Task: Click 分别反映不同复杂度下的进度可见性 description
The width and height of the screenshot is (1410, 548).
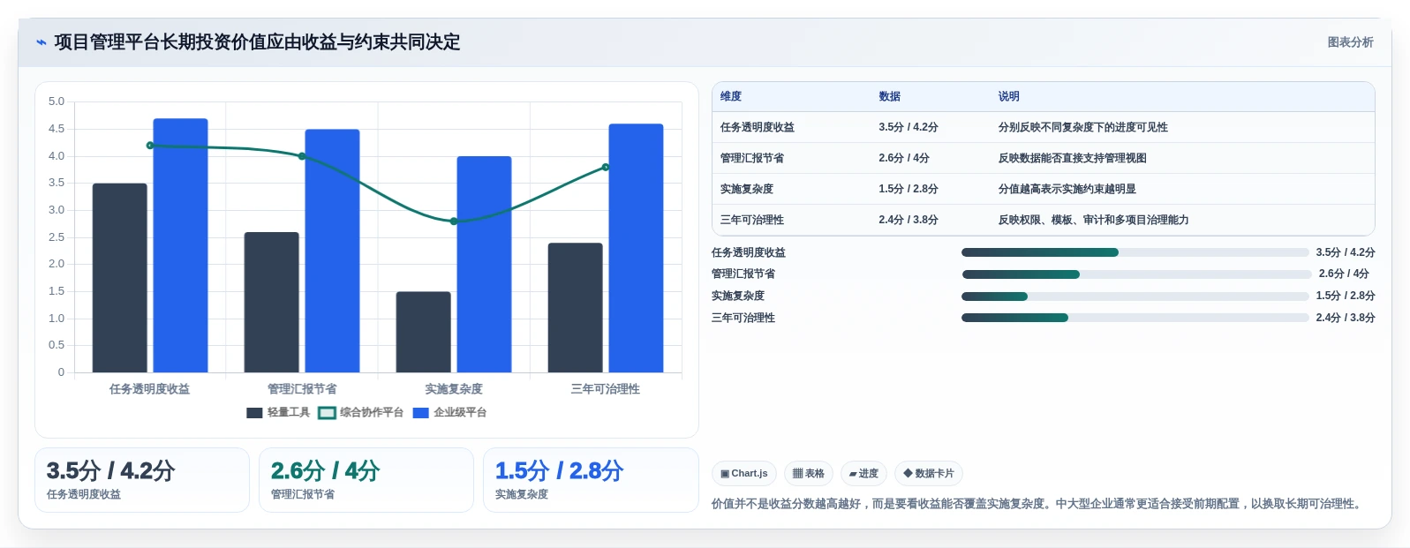Action: click(x=1083, y=128)
